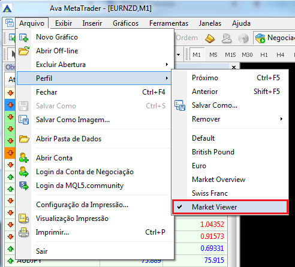
Task: Select Anterior profile option
Action: (230, 92)
